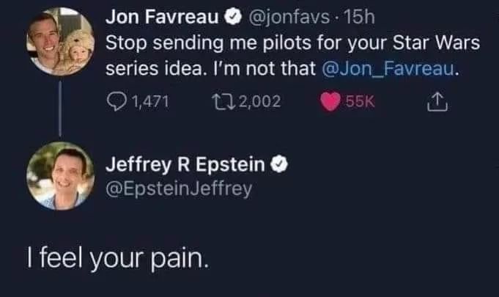Click the Jeffrey R Epstein display name
The height and width of the screenshot is (297, 499).
[x=186, y=165]
